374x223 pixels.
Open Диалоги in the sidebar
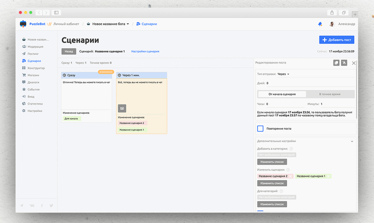pyautogui.click(x=31, y=82)
